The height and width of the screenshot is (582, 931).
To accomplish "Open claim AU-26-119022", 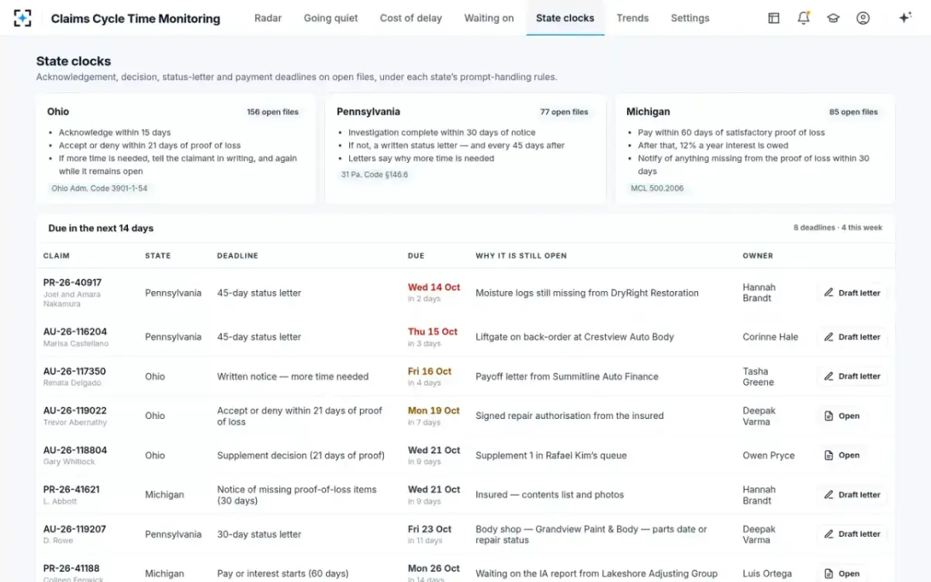I will [842, 416].
